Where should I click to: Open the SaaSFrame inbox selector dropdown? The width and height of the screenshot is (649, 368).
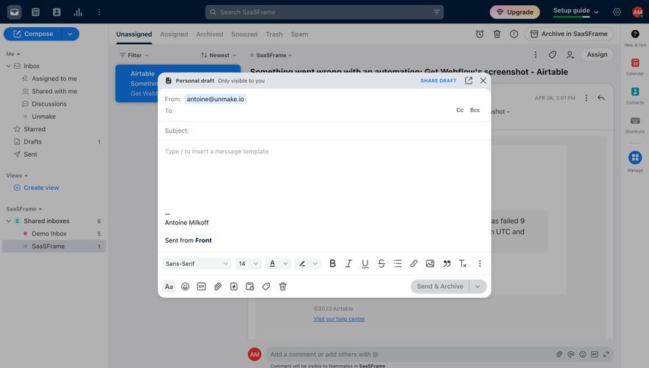pyautogui.click(x=271, y=55)
